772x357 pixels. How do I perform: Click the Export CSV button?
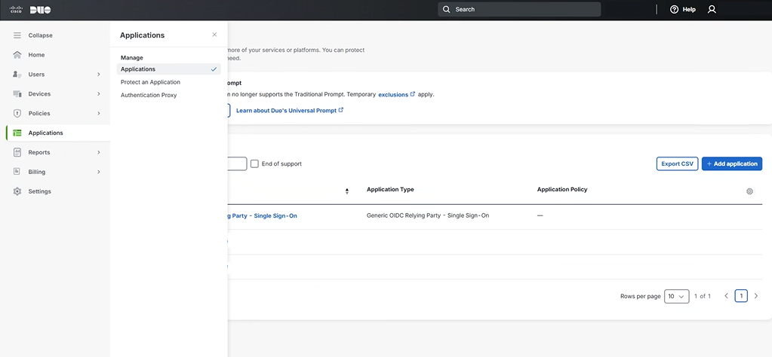click(677, 164)
